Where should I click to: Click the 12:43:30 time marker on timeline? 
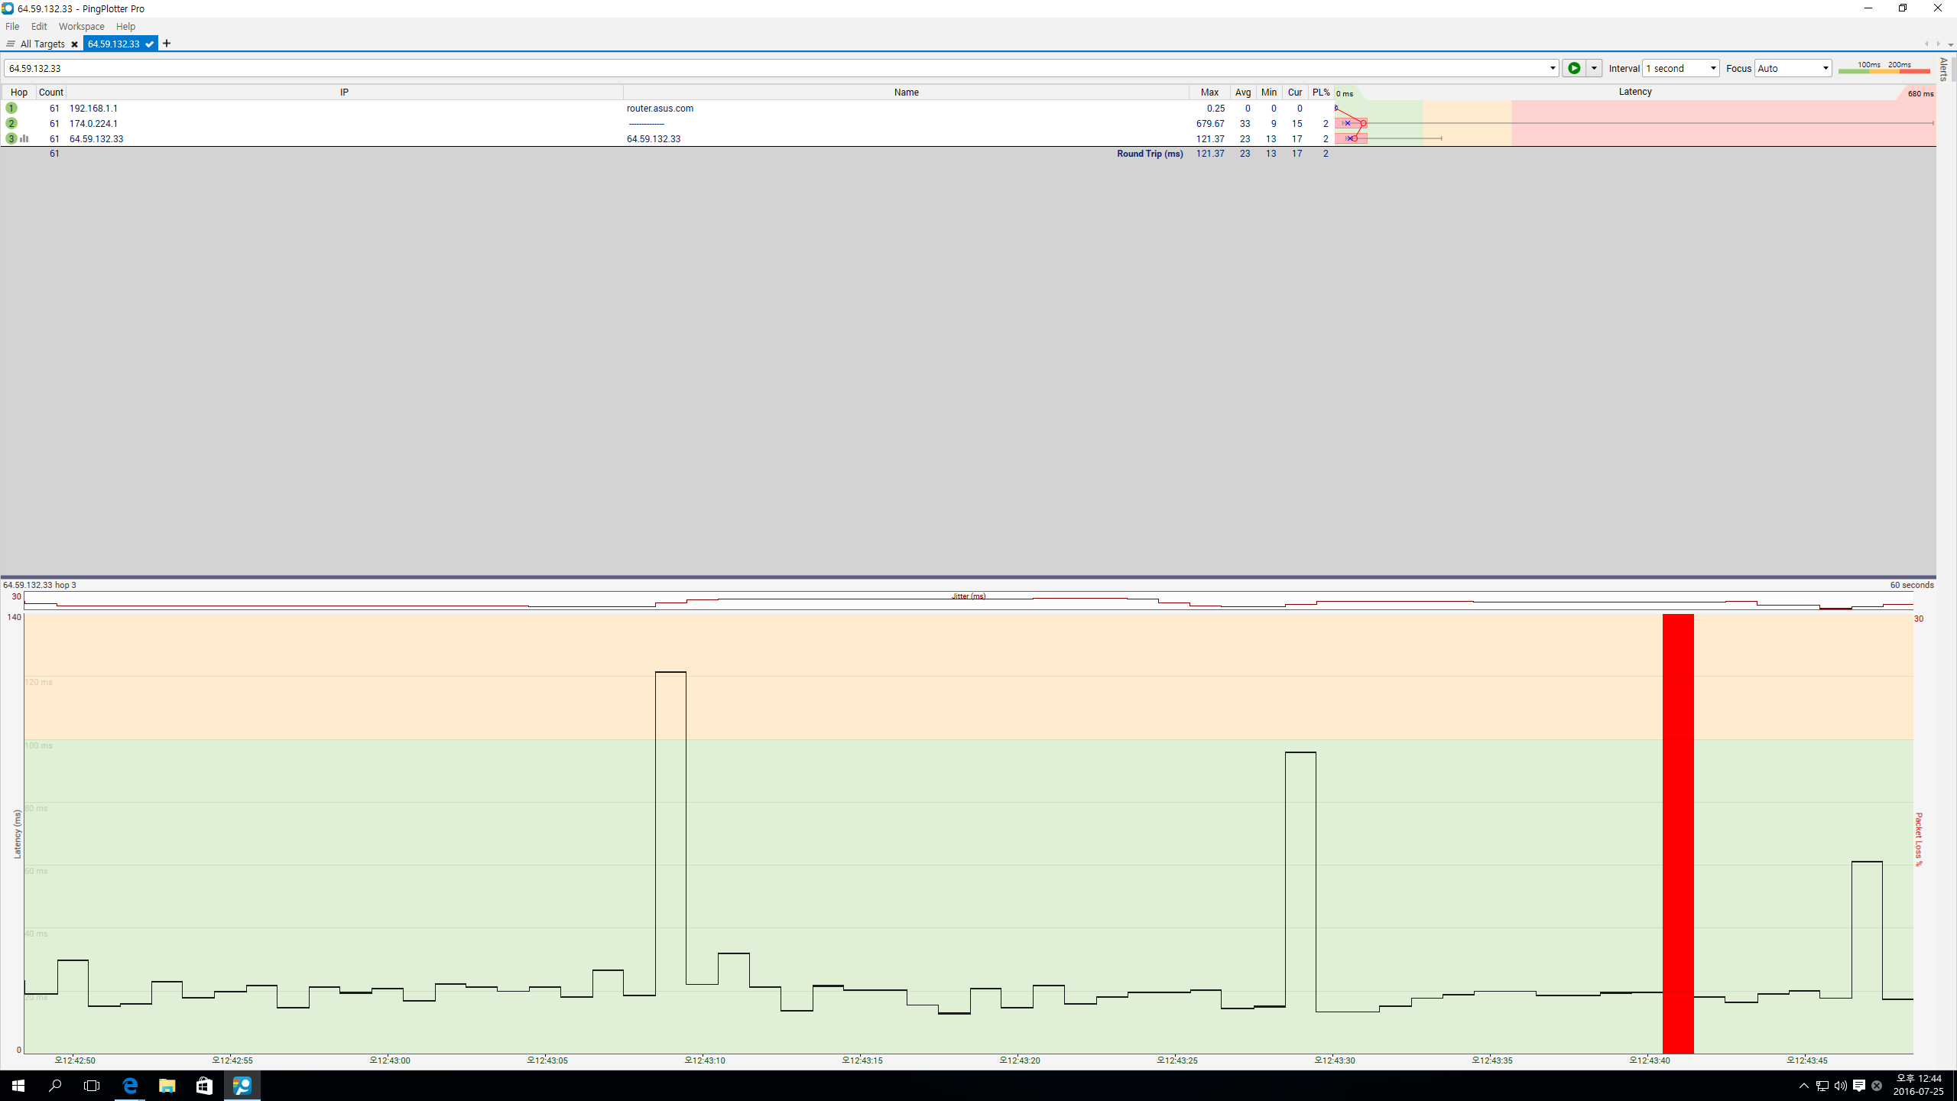(x=1335, y=1060)
